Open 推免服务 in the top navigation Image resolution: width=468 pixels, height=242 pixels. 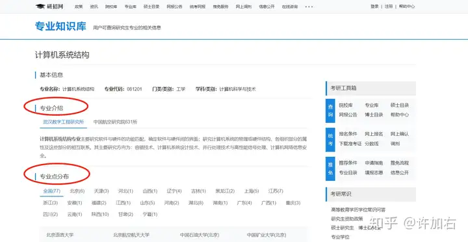pyautogui.click(x=220, y=7)
